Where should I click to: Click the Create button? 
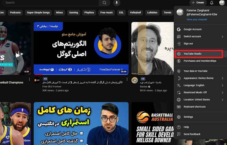click(198, 3)
